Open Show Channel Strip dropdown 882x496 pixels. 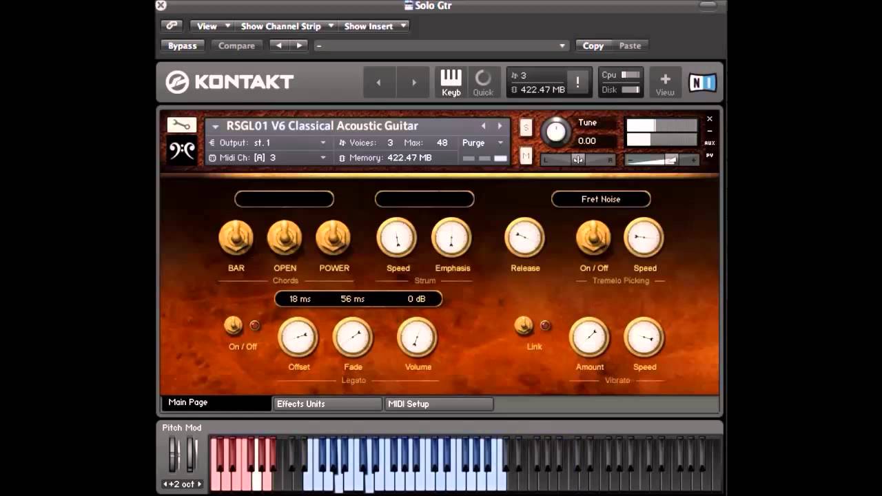tap(286, 26)
